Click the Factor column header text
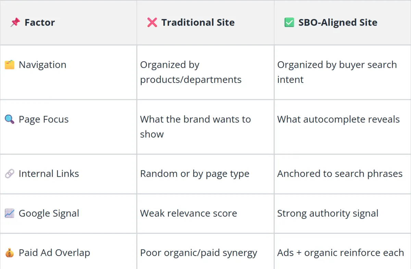The width and height of the screenshot is (411, 269). click(40, 23)
